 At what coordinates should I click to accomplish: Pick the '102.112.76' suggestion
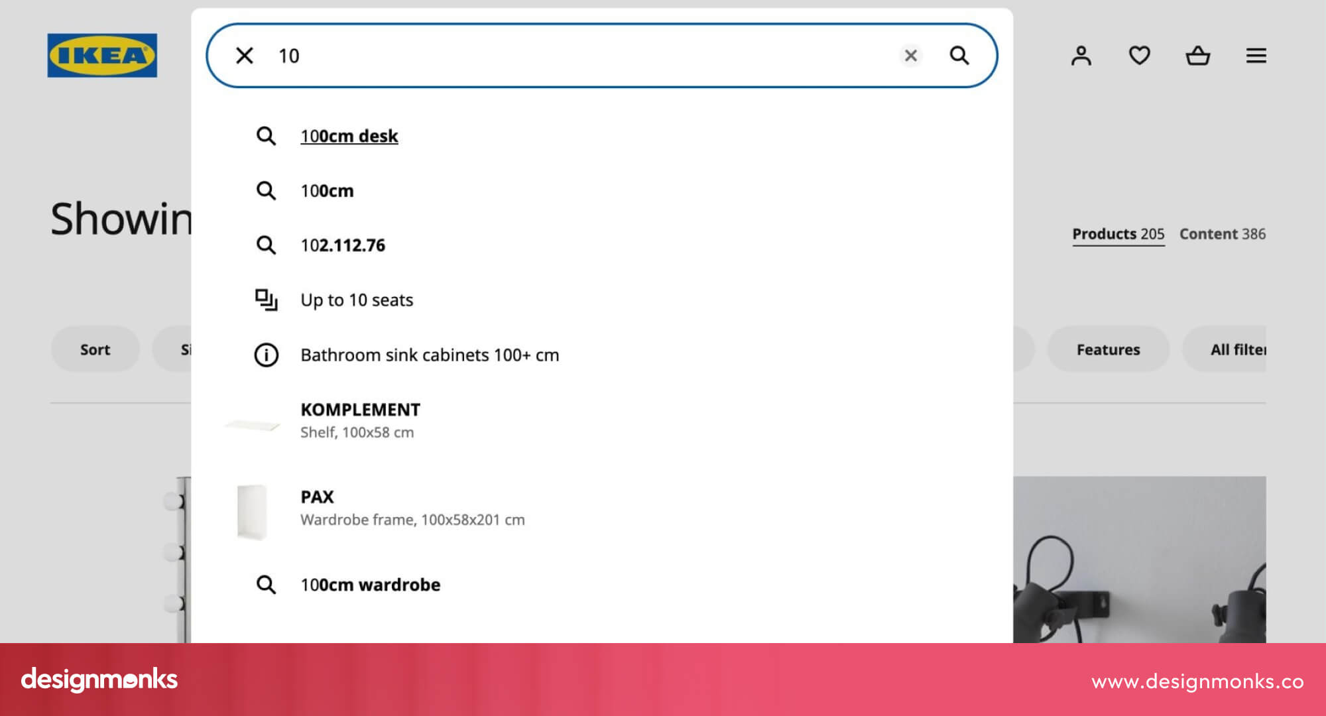point(342,245)
